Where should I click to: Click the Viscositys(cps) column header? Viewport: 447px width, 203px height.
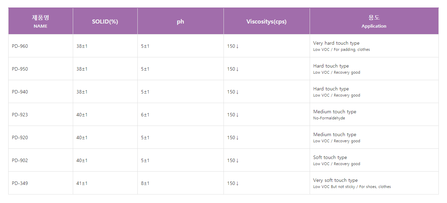click(x=267, y=21)
